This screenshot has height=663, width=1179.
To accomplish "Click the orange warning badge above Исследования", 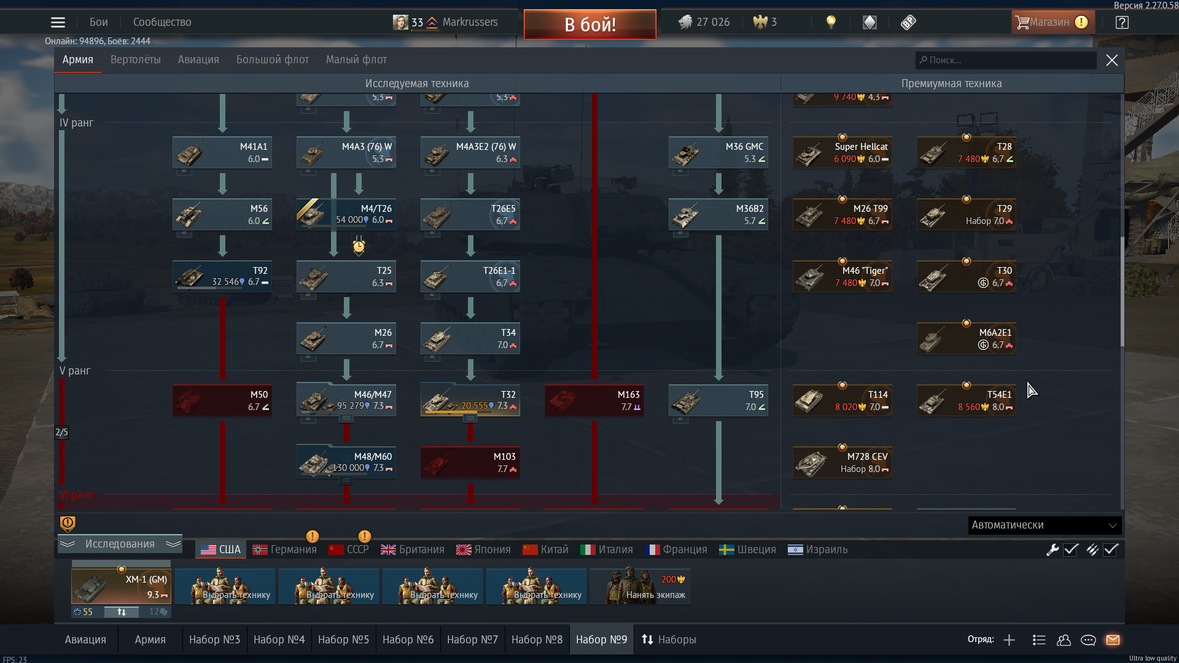I will 68,524.
